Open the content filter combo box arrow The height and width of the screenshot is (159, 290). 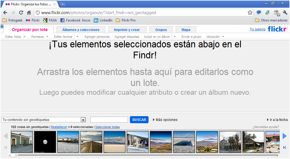[x=83, y=120]
